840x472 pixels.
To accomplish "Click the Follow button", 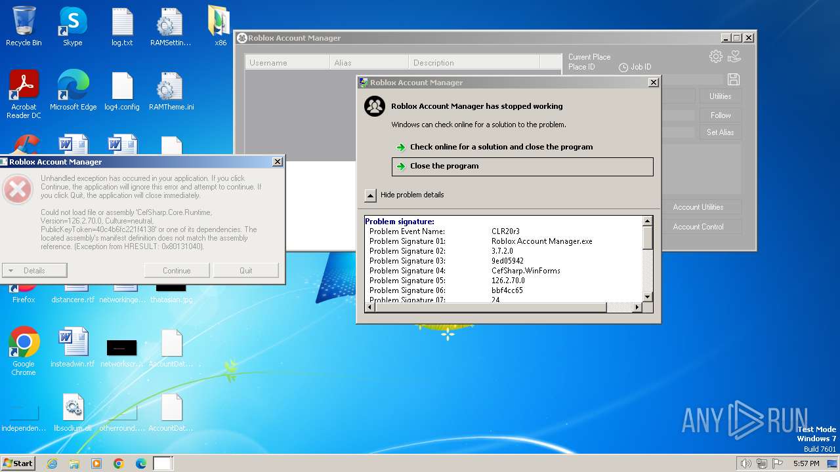I will pos(720,115).
